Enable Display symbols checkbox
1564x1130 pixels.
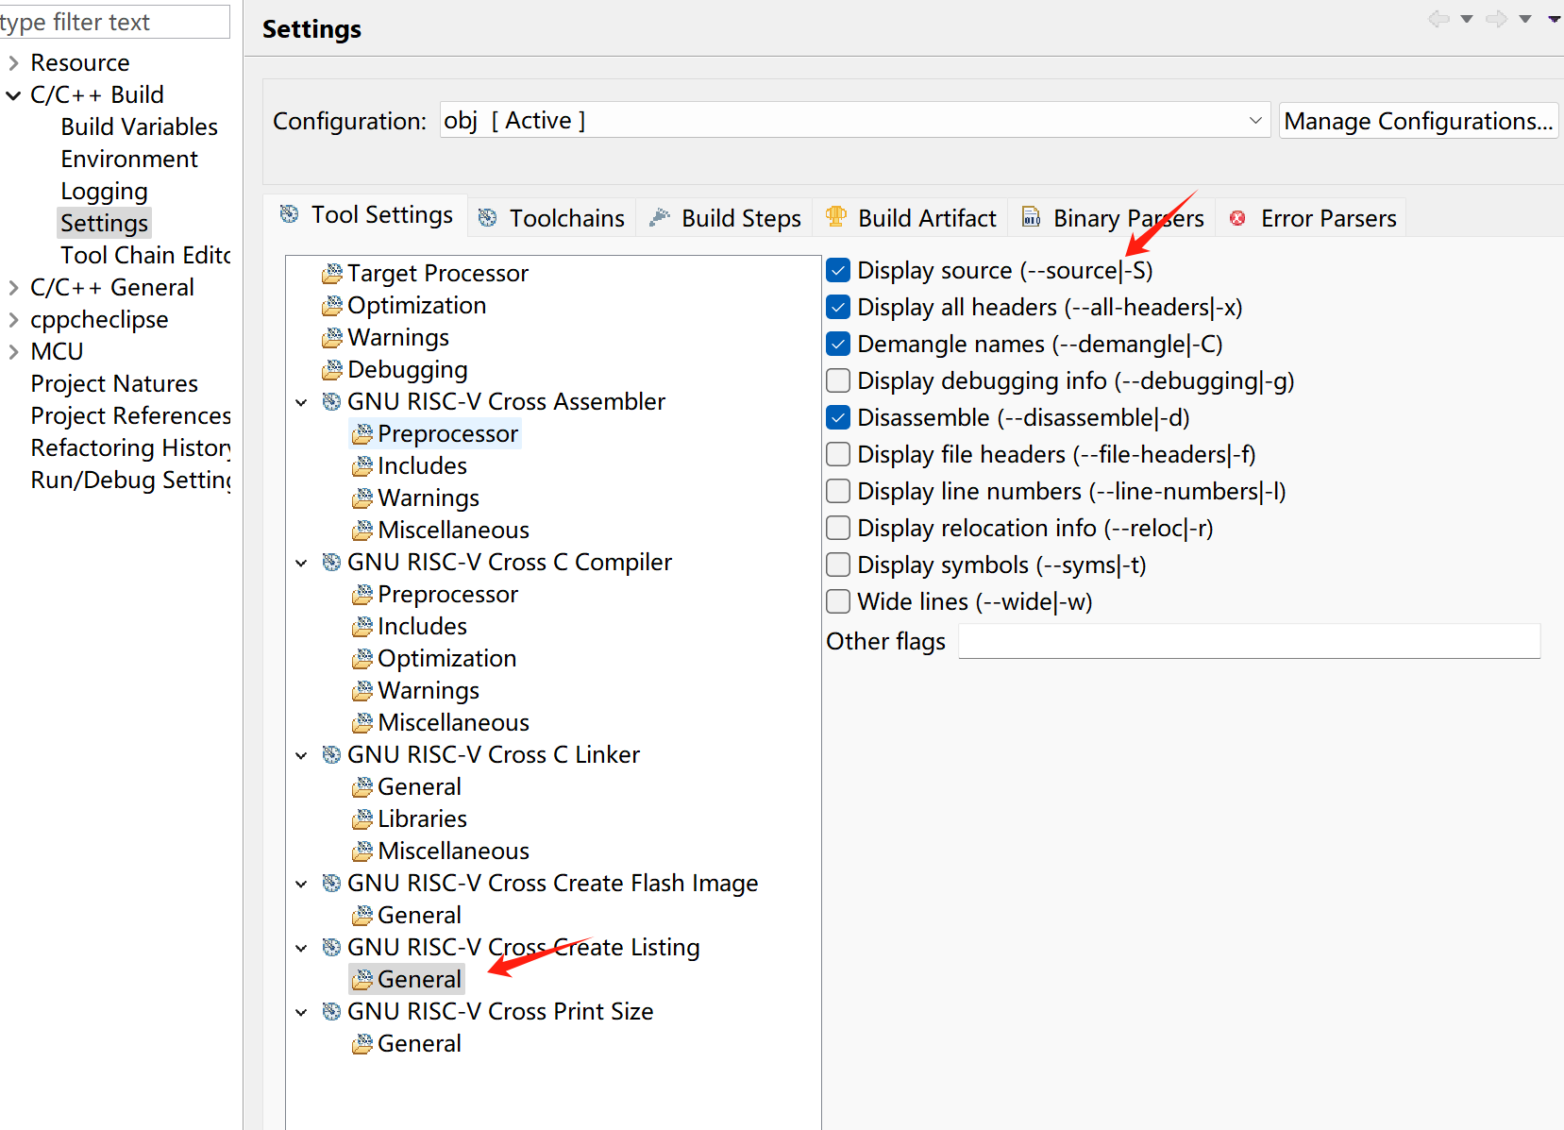click(838, 565)
